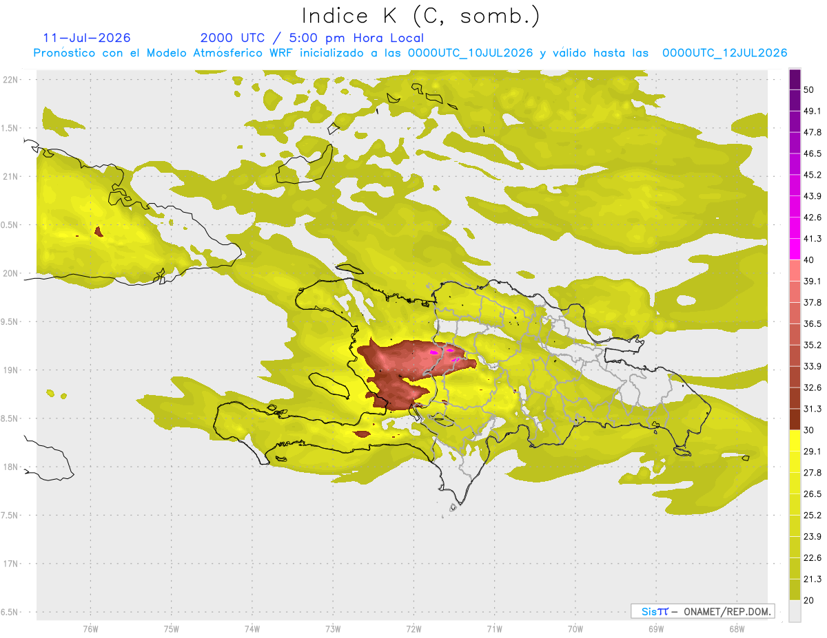Image resolution: width=827 pixels, height=638 pixels.
Task: Click the "76W" longitude label
Action: coord(90,628)
